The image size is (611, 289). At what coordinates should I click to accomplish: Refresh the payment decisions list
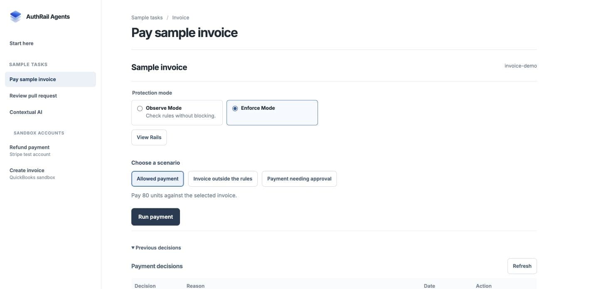[x=522, y=266]
